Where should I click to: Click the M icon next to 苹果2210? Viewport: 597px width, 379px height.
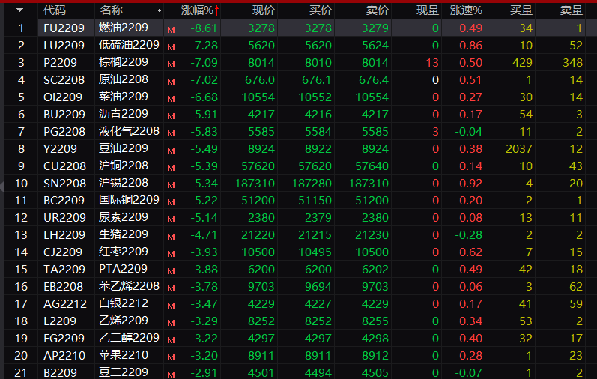pos(172,357)
